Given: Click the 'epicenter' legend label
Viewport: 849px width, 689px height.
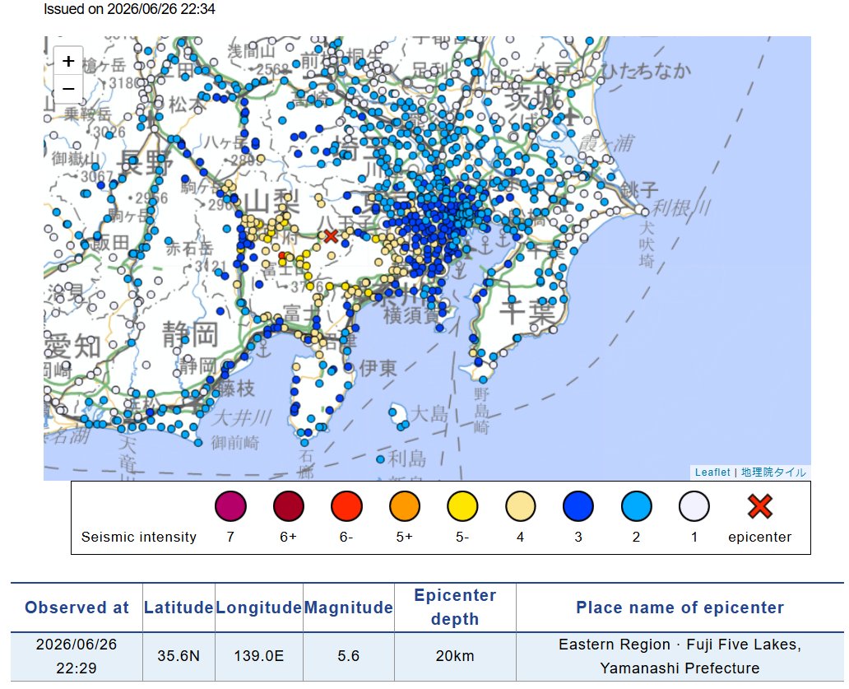Looking at the screenshot, I should click(x=759, y=537).
